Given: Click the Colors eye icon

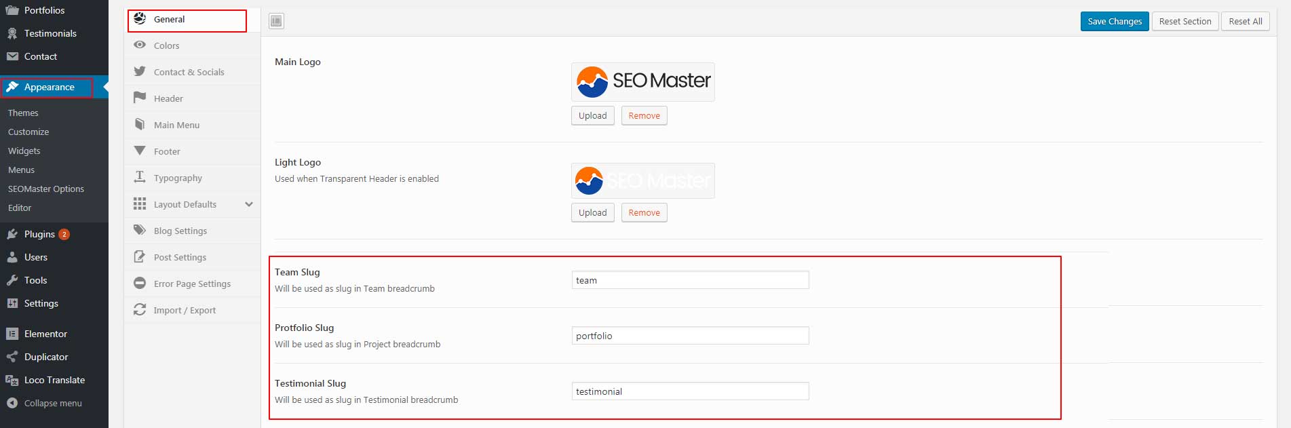Looking at the screenshot, I should 140,45.
